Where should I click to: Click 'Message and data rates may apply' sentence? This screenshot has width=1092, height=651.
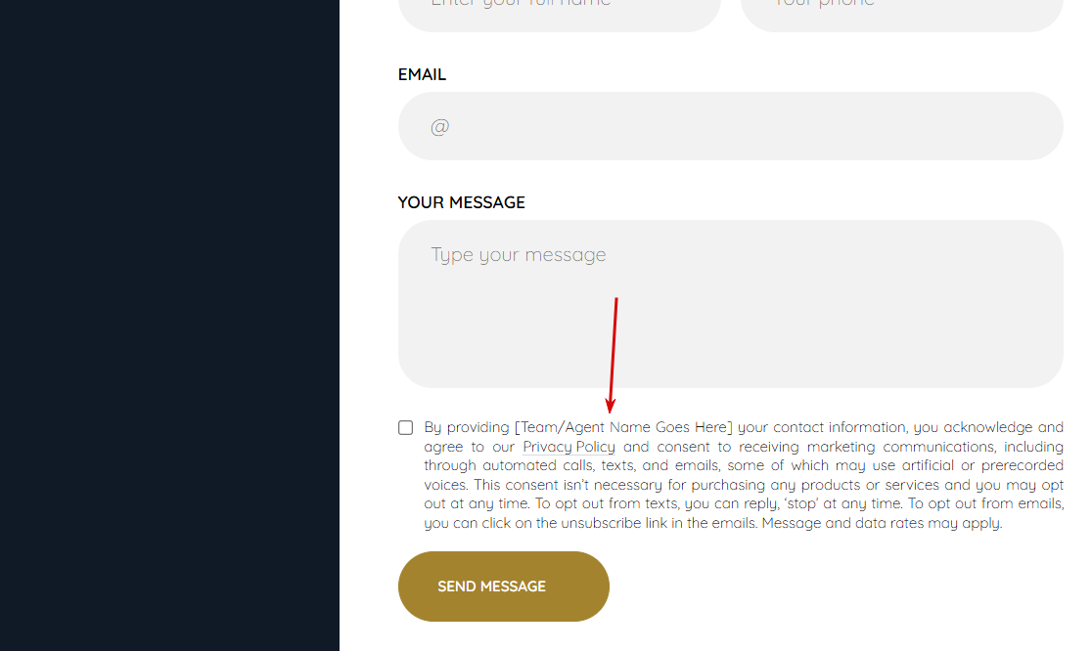882,523
